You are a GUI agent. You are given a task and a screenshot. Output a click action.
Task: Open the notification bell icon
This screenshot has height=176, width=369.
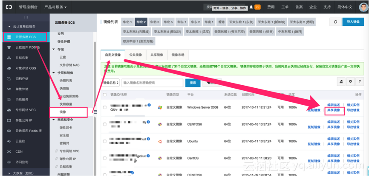click(251, 7)
